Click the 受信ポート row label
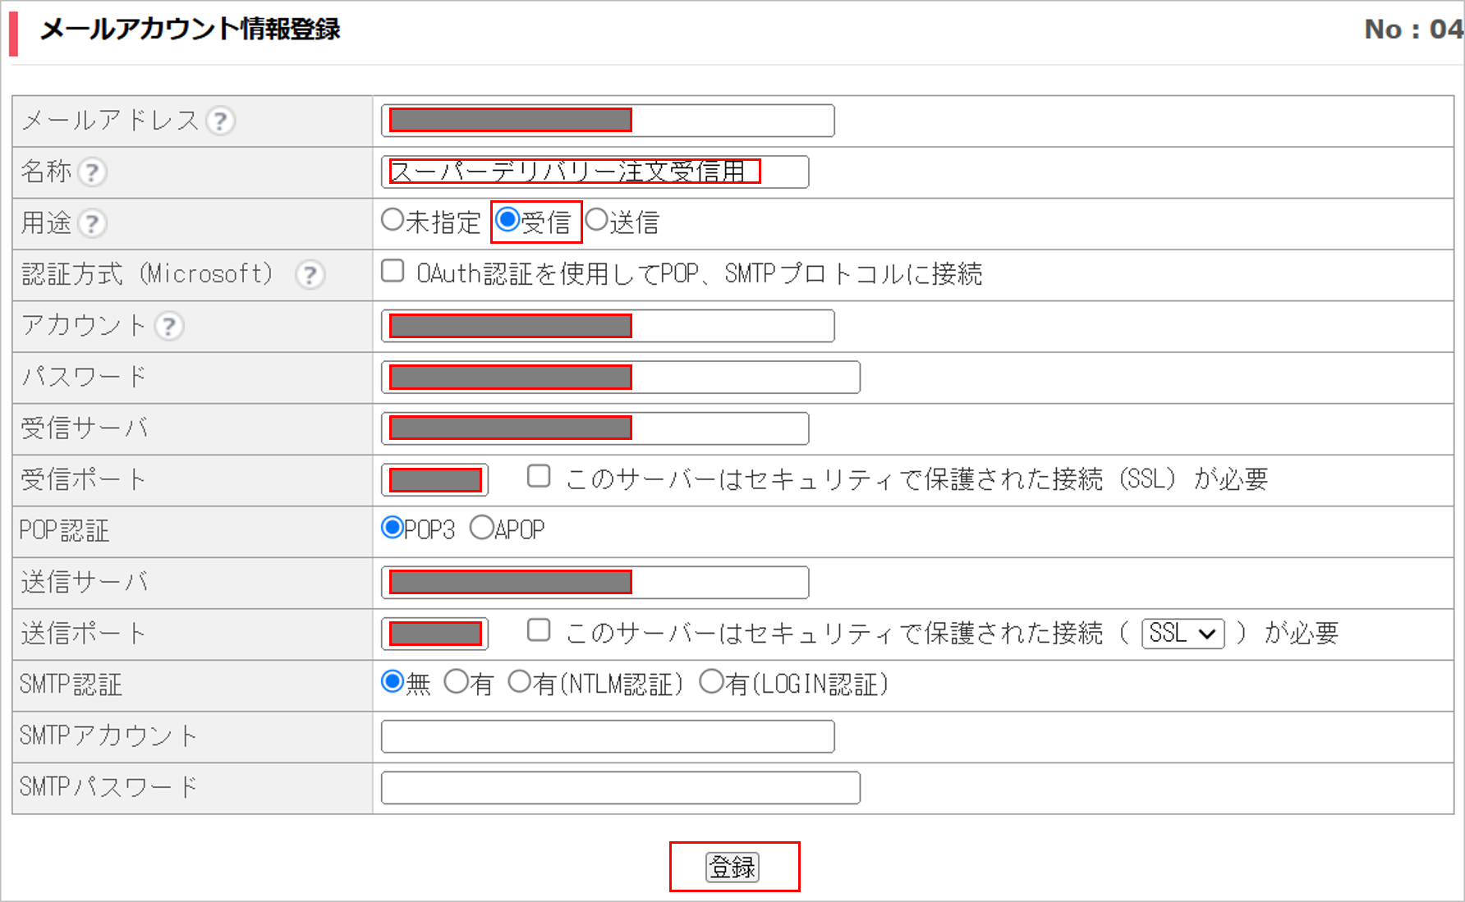This screenshot has width=1465, height=902. (84, 479)
